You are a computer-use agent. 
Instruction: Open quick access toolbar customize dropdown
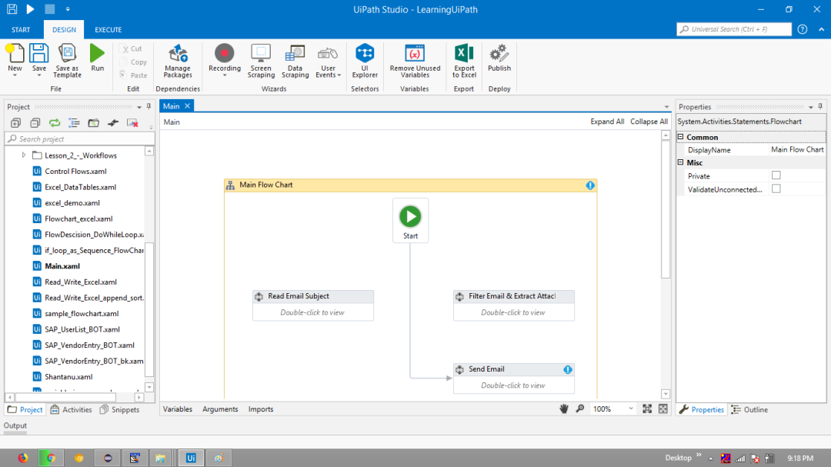68,9
